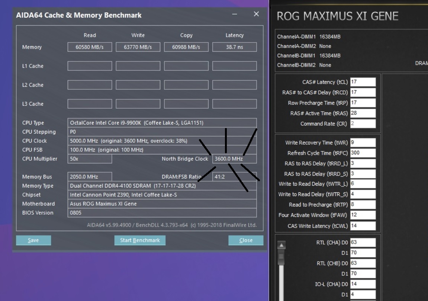Image resolution: width=428 pixels, height=301 pixels.
Task: Select the RTL (CHB) D1 field
Action: click(363, 273)
